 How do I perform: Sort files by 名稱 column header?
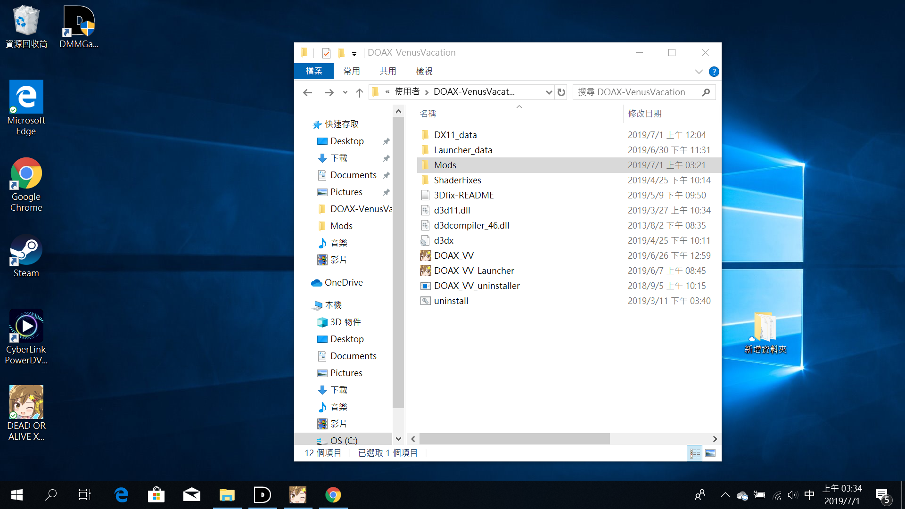tap(519, 114)
